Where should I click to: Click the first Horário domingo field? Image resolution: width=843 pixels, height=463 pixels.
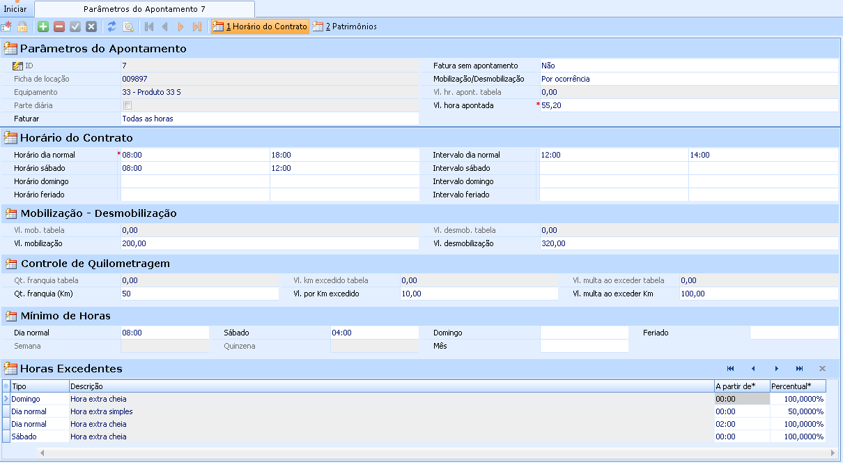click(195, 181)
